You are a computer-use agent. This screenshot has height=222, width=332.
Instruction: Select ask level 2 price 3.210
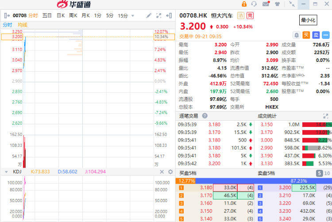click(x=285, y=195)
